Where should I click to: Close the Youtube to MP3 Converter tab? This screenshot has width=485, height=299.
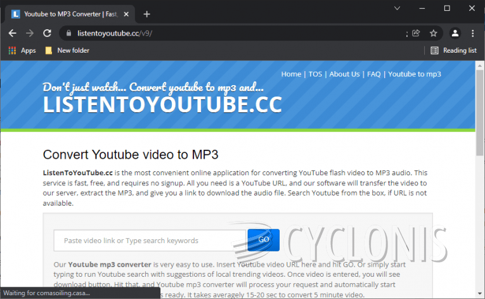point(127,14)
